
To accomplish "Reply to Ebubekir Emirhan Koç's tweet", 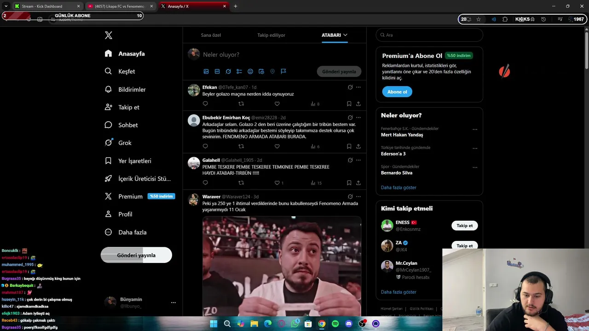I will 205,146.
